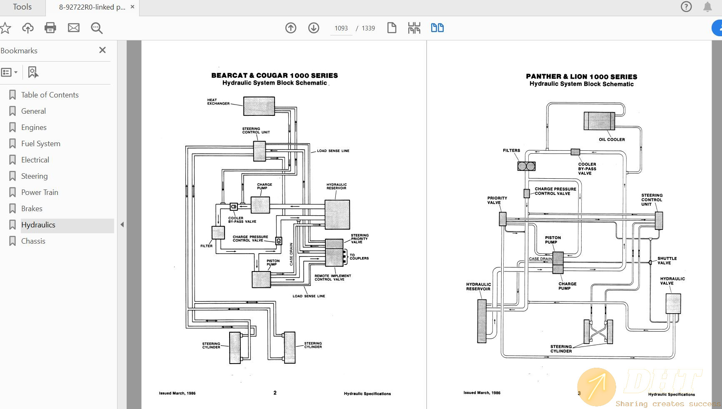
Task: Select the 8-92722R0-linked document tab
Action: pyautogui.click(x=92, y=7)
